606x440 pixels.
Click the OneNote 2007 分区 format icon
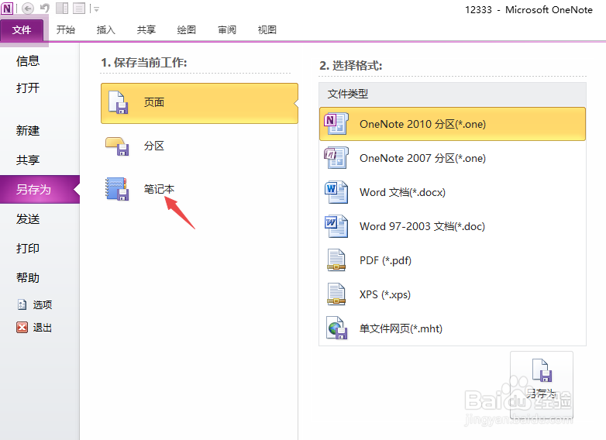(x=336, y=157)
